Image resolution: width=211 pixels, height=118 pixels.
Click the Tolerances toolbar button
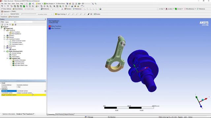coord(201,9)
